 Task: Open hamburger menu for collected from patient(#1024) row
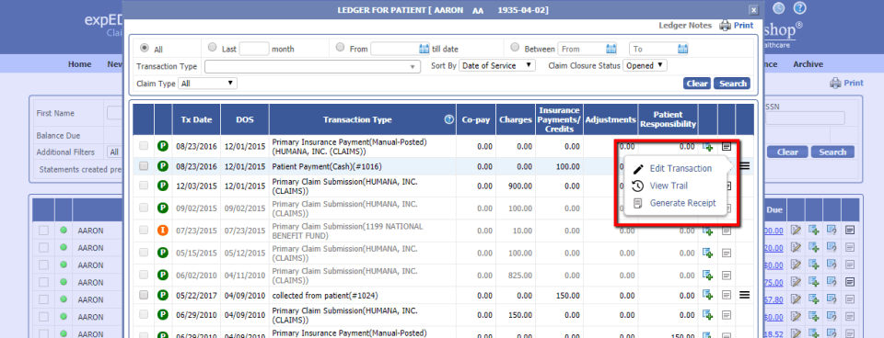point(744,294)
